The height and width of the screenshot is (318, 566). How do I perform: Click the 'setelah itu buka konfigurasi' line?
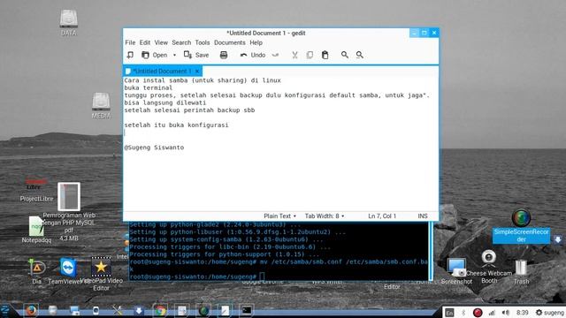coord(176,125)
